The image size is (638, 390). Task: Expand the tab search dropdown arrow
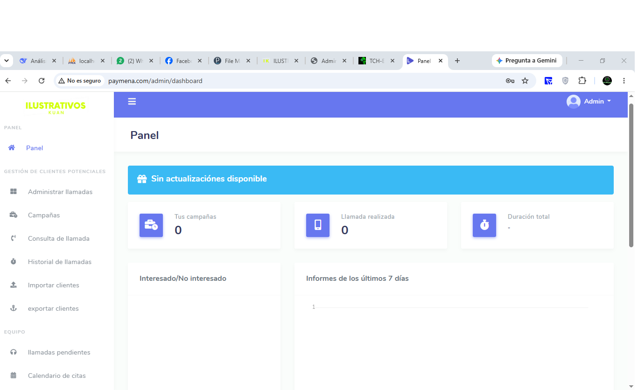(7, 61)
